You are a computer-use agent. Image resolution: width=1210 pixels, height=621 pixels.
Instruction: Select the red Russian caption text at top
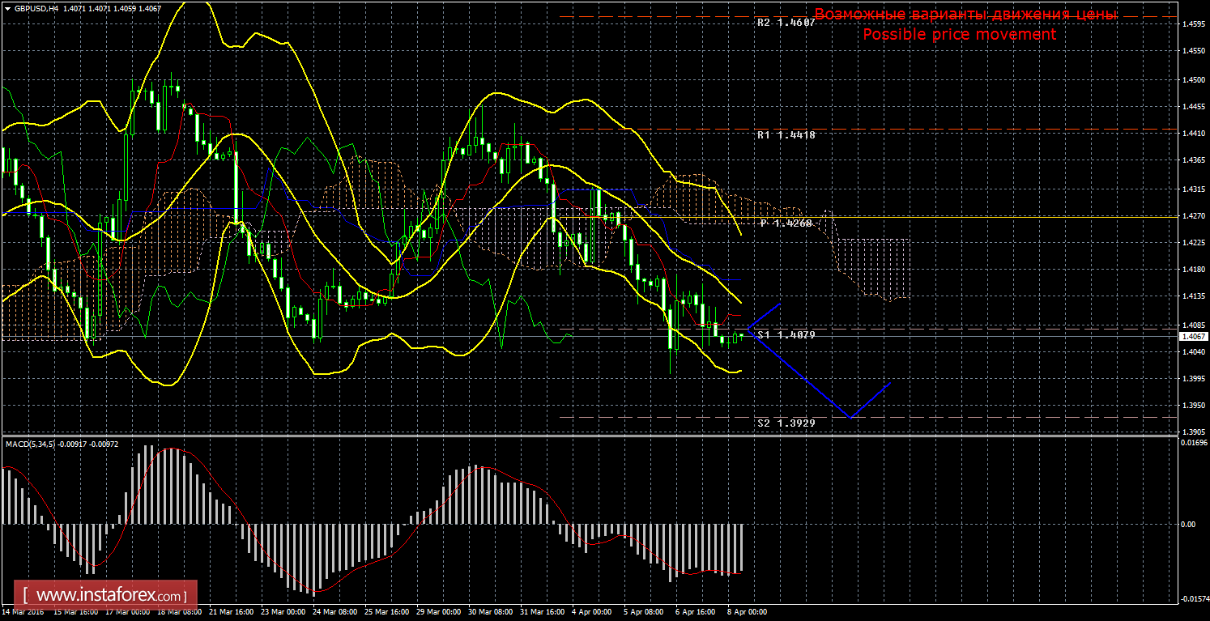(965, 15)
